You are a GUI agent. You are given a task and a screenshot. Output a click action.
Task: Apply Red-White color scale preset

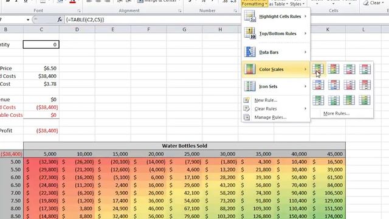tap(365, 85)
